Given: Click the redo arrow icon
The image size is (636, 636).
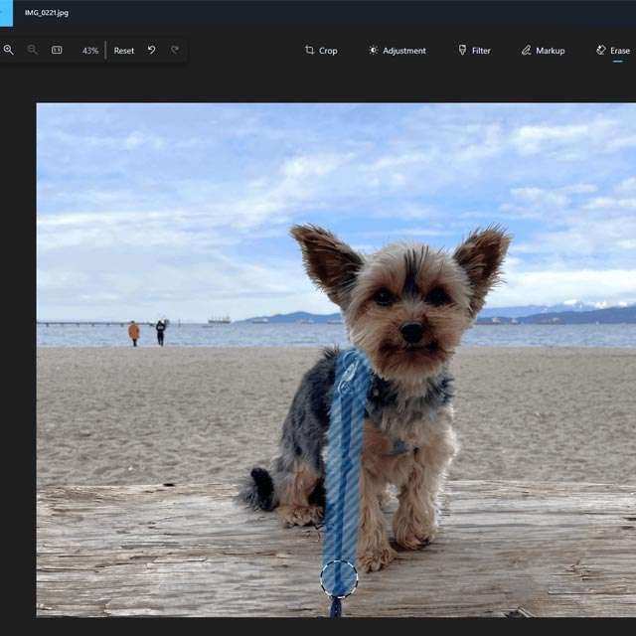Looking at the screenshot, I should pyautogui.click(x=175, y=50).
